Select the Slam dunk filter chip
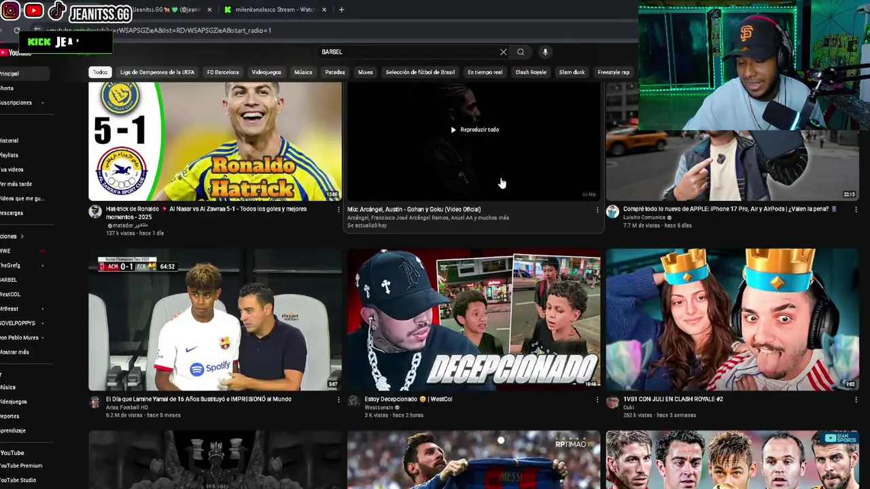The image size is (870, 489). coord(572,72)
